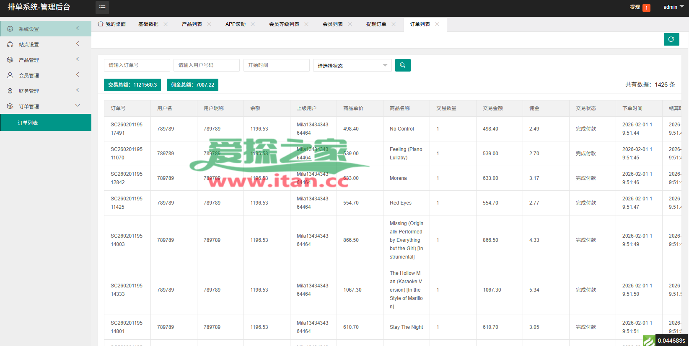The height and width of the screenshot is (346, 689).
Task: Select 订单列表 in the sidebar
Action: pyautogui.click(x=28, y=123)
